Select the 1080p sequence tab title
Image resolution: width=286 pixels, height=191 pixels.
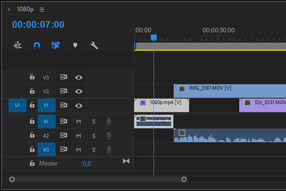pos(25,9)
